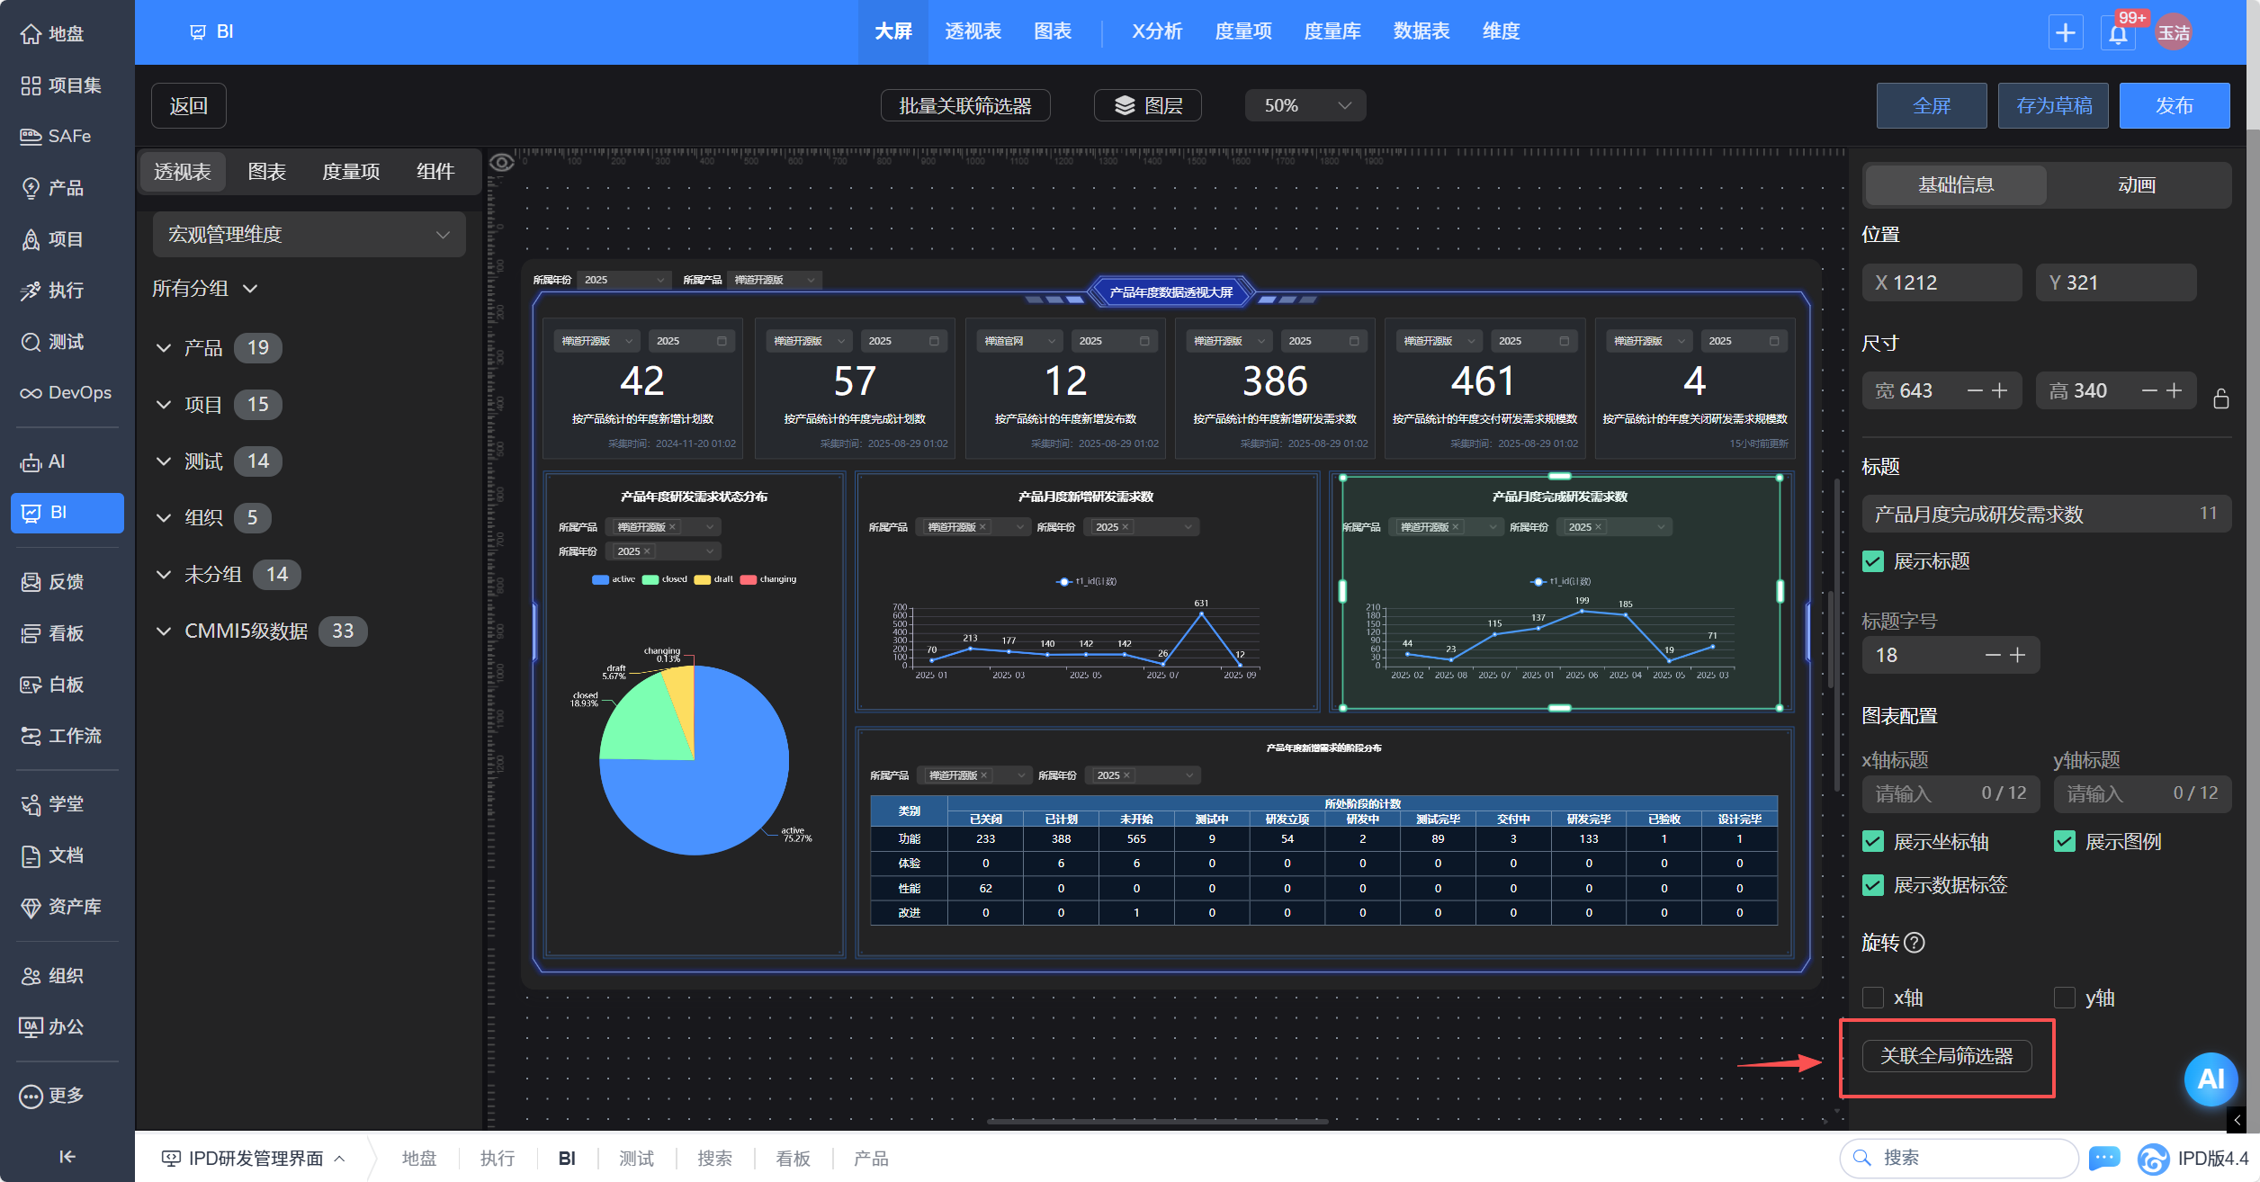Click the rotation help question-mark icon
This screenshot has width=2260, height=1182.
(x=1915, y=942)
